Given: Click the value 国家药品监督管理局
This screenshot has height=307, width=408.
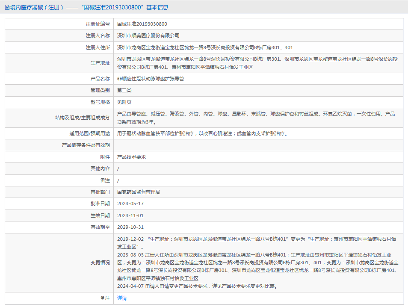Looking at the screenshot, I should (x=139, y=192).
